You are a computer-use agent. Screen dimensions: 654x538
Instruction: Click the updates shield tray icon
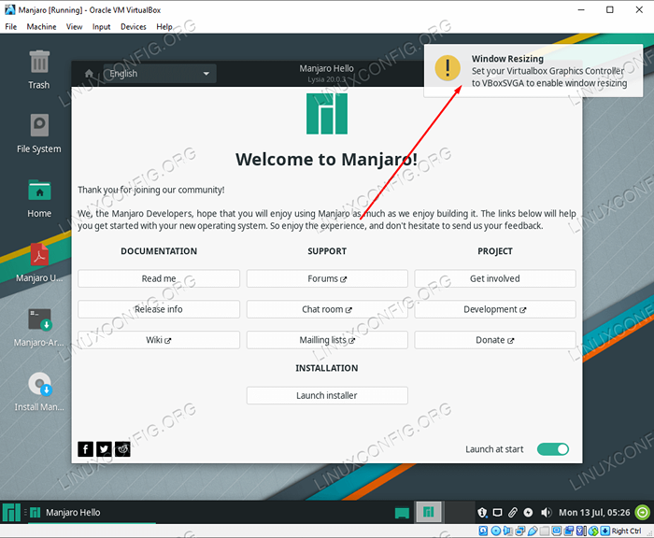482,512
